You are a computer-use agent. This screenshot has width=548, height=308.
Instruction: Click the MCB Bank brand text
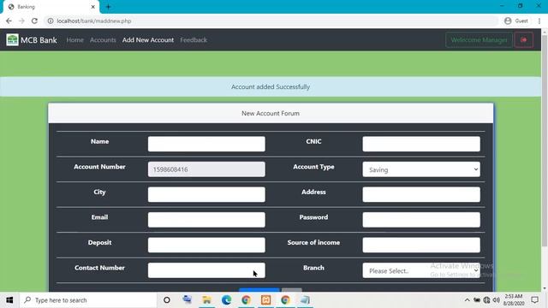[39, 40]
